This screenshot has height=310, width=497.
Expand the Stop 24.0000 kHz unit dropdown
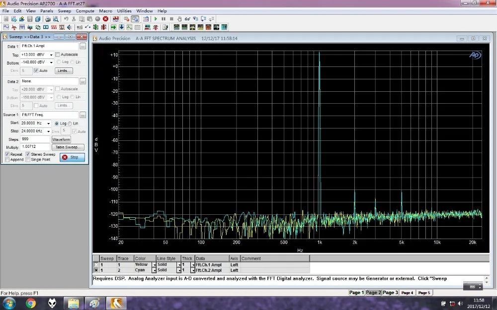48,131
